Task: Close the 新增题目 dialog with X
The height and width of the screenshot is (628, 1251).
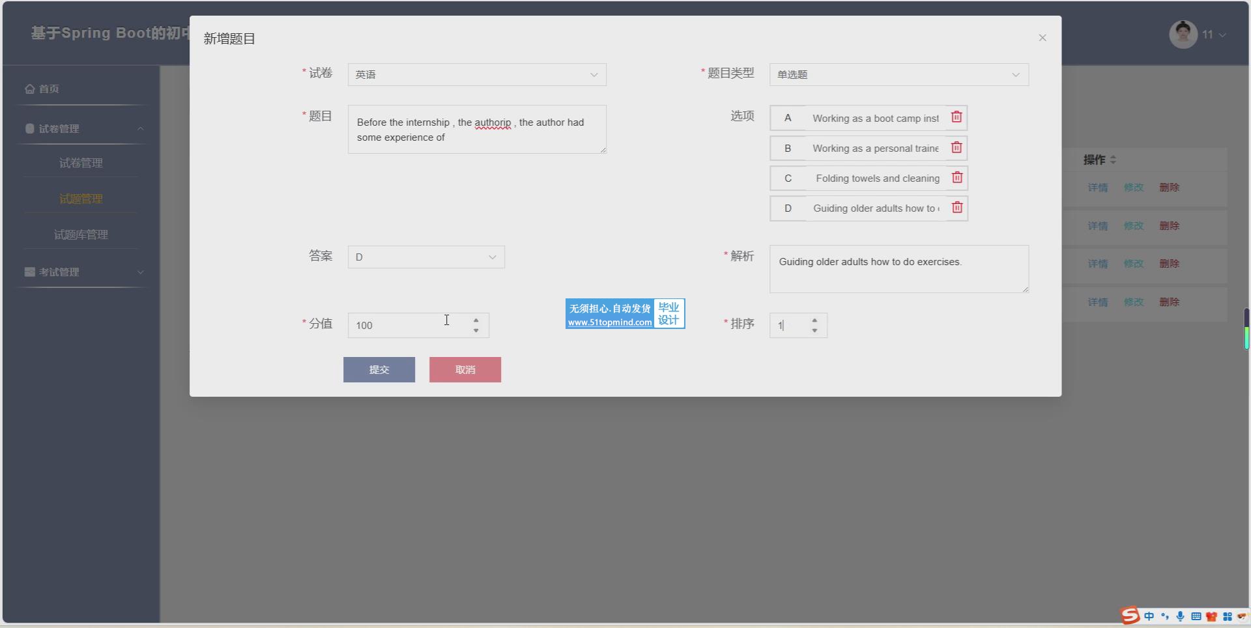Action: pyautogui.click(x=1042, y=38)
